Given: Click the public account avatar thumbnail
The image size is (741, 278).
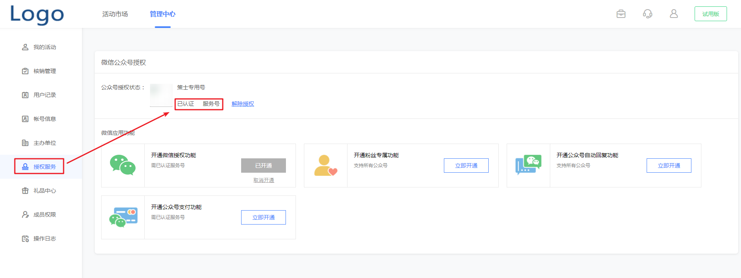Looking at the screenshot, I should coord(161,95).
